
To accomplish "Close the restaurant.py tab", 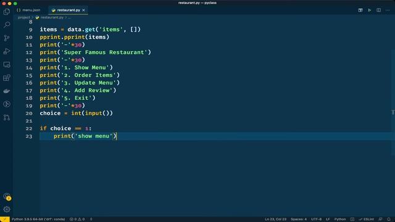I will tap(84, 10).
